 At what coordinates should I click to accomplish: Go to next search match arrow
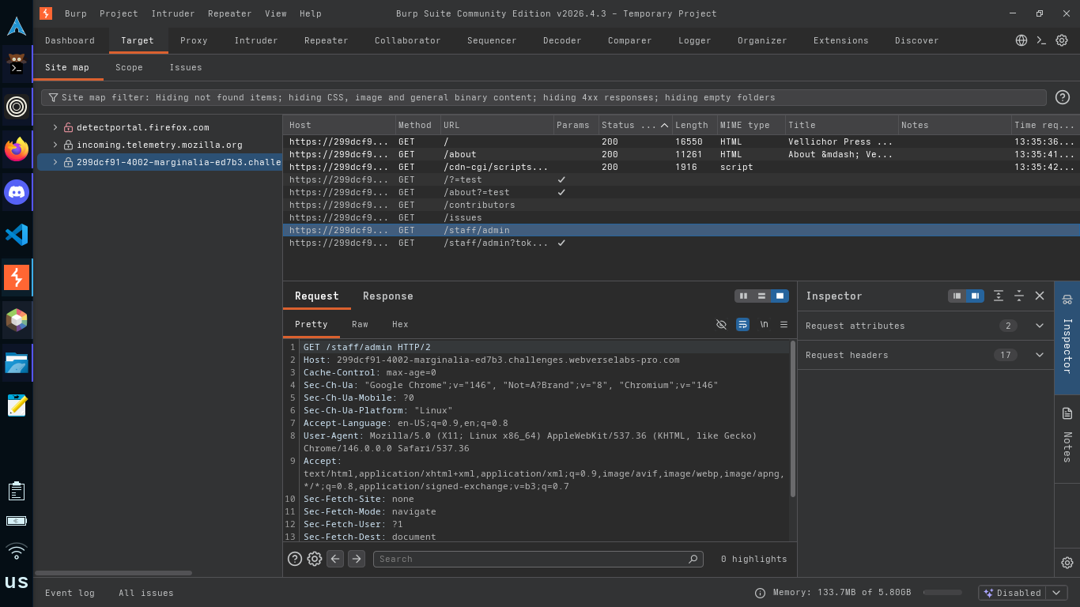pos(357,559)
